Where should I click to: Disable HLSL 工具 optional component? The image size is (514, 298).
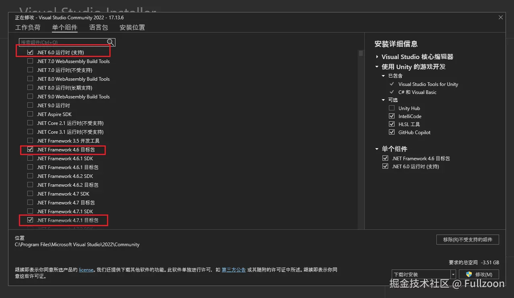(x=392, y=125)
